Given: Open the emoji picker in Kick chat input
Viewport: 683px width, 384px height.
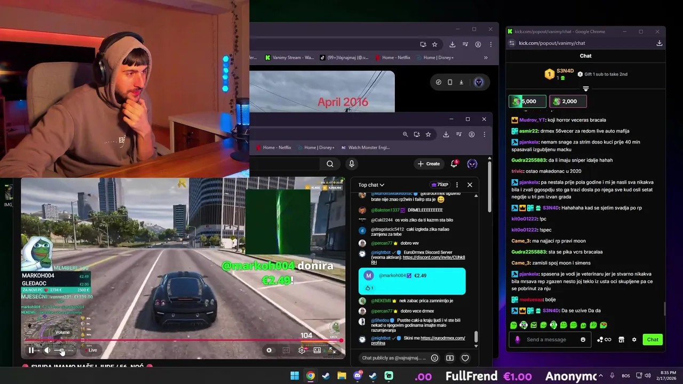Looking at the screenshot, I should coord(583,340).
